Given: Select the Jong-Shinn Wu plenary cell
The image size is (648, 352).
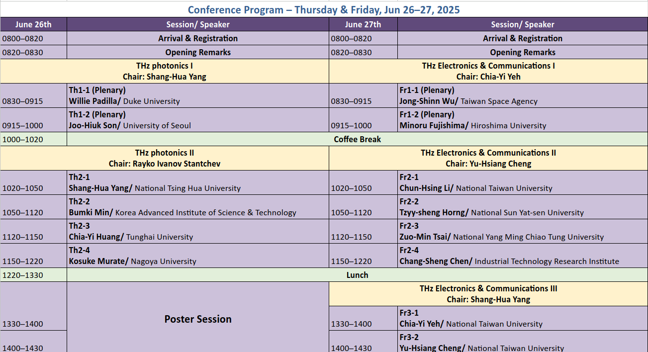Looking at the screenshot, I should coord(522,95).
